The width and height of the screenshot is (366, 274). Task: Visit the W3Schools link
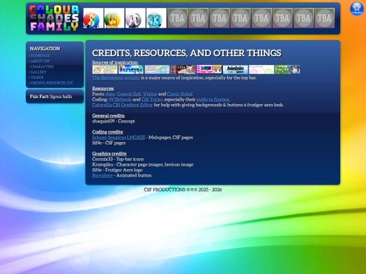[x=120, y=99]
